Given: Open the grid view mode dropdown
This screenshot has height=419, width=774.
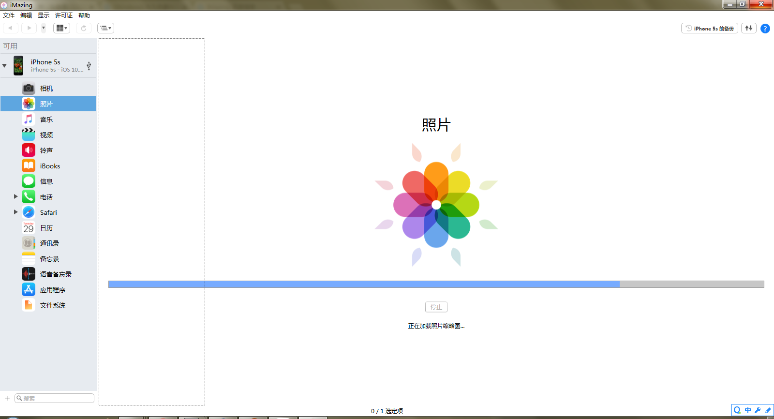Looking at the screenshot, I should point(61,28).
